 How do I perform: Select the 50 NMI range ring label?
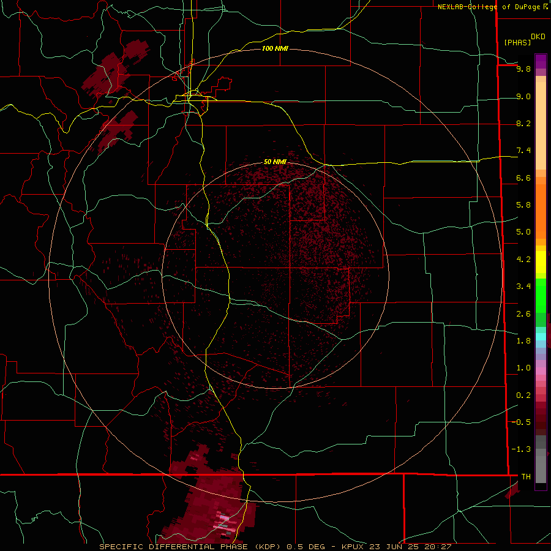coord(275,162)
